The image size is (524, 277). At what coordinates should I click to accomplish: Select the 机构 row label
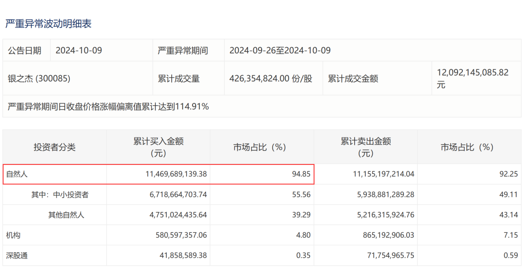pos(14,235)
